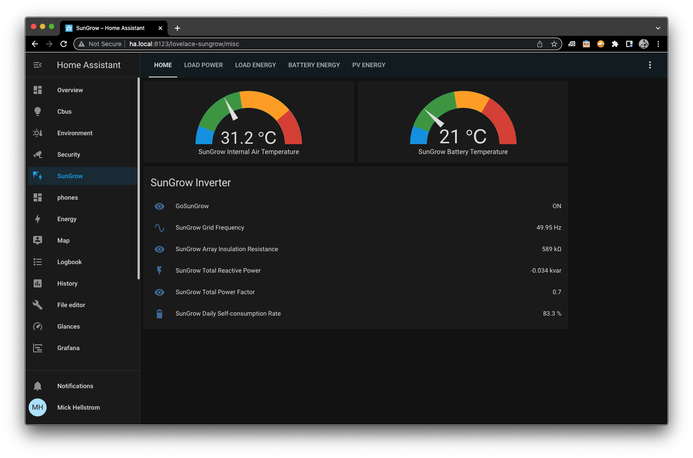Screen dimensions: 693x458
Task: Open the Notifications sidebar link
Action: 82,386
